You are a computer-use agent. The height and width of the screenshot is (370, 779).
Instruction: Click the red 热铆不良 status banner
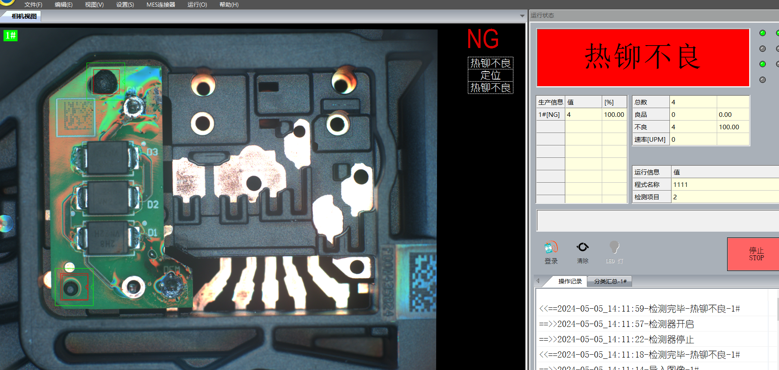point(643,58)
